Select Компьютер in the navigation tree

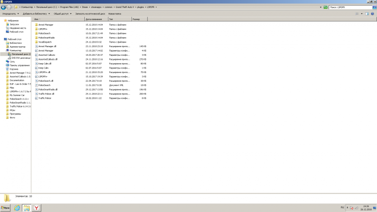[15, 50]
